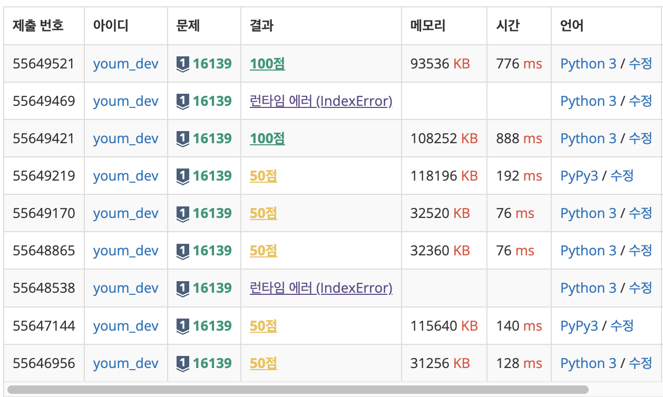
Task: Click 수정 link in row 55648865
Action: click(641, 251)
